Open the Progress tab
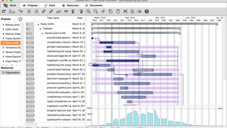This screenshot has width=227, height=128. pos(30,5)
